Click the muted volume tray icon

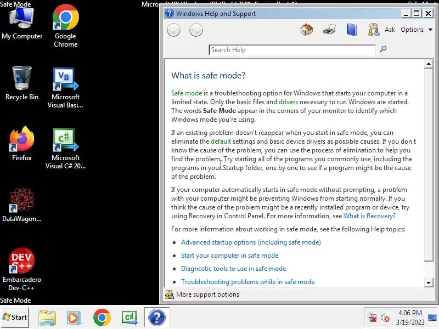[385, 318]
